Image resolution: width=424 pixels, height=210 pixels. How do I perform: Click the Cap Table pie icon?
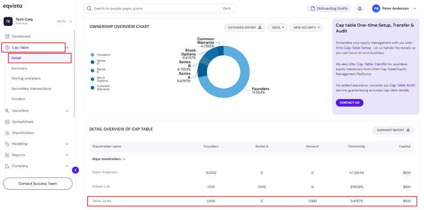(x=7, y=47)
